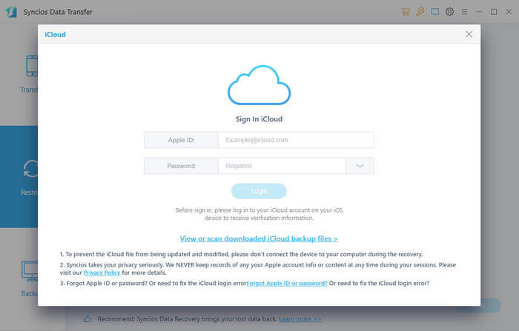Image resolution: width=519 pixels, height=331 pixels.
Task: Click the 'Sign In iCloud' heading
Action: pyautogui.click(x=259, y=119)
